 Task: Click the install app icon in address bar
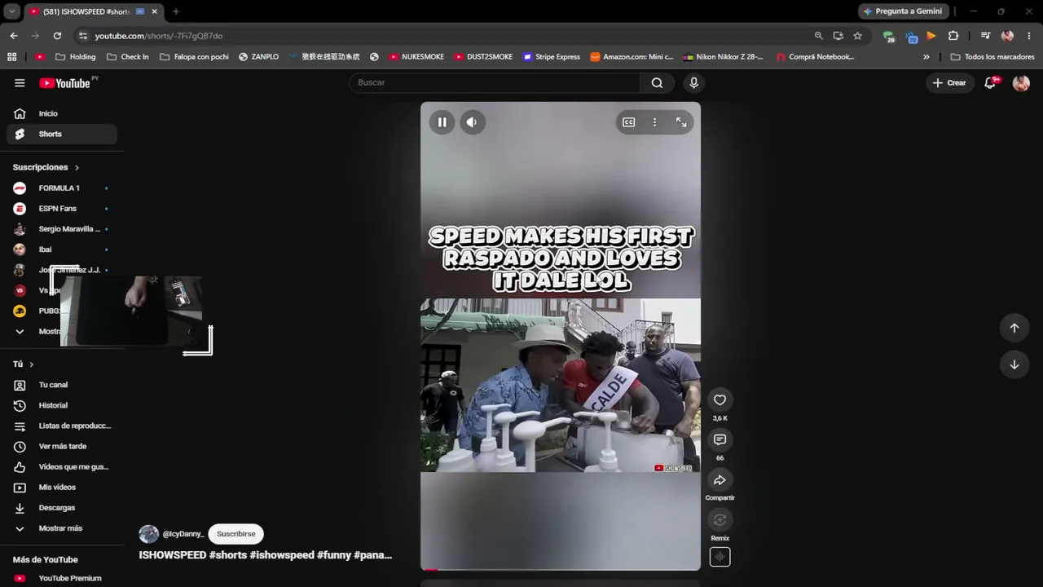coord(838,36)
